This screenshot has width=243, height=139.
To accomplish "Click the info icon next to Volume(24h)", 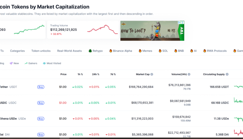I will point(189,74).
